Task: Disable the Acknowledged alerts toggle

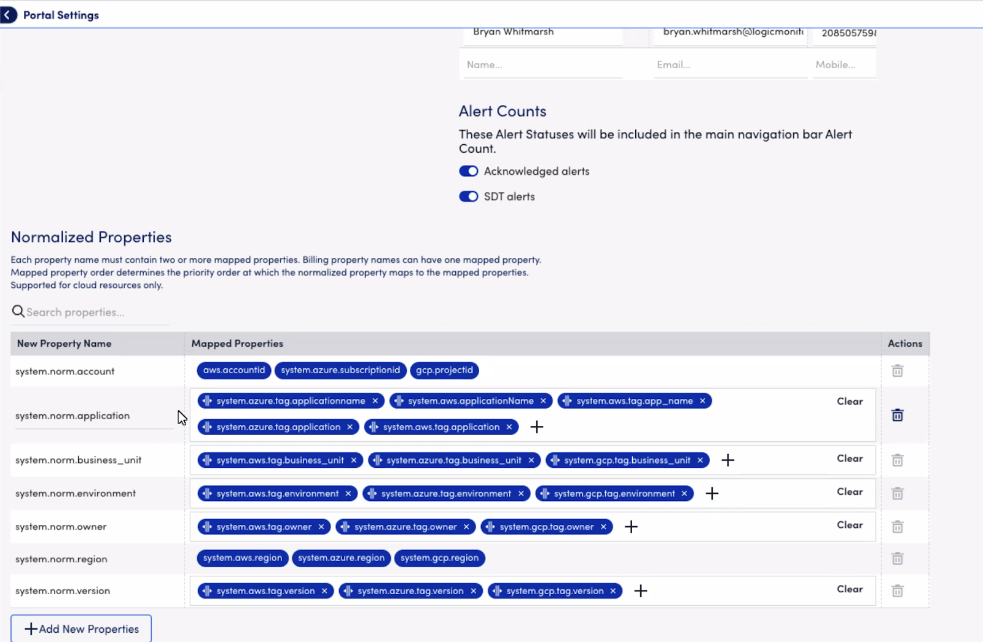Action: [468, 171]
